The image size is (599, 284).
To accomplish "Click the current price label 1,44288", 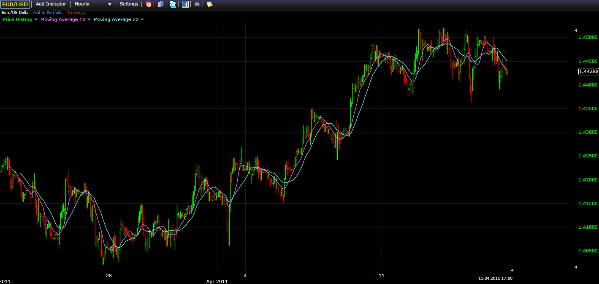I will [588, 72].
